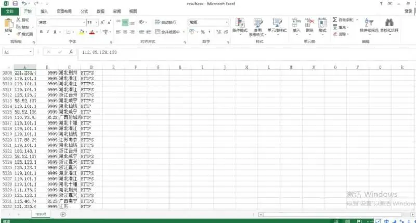This screenshot has height=223, width=416.
Task: Switch to the View (视图) tab
Action: 133,11
